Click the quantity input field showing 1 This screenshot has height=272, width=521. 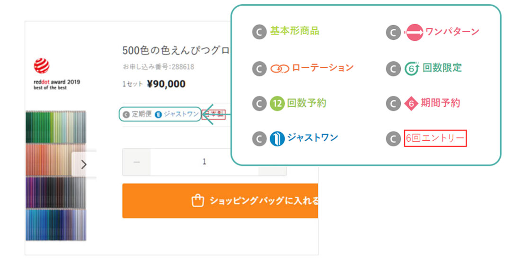204,162
